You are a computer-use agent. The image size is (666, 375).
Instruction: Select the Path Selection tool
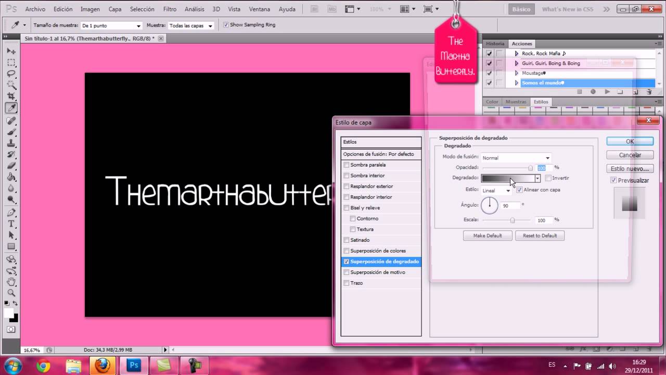click(11, 235)
